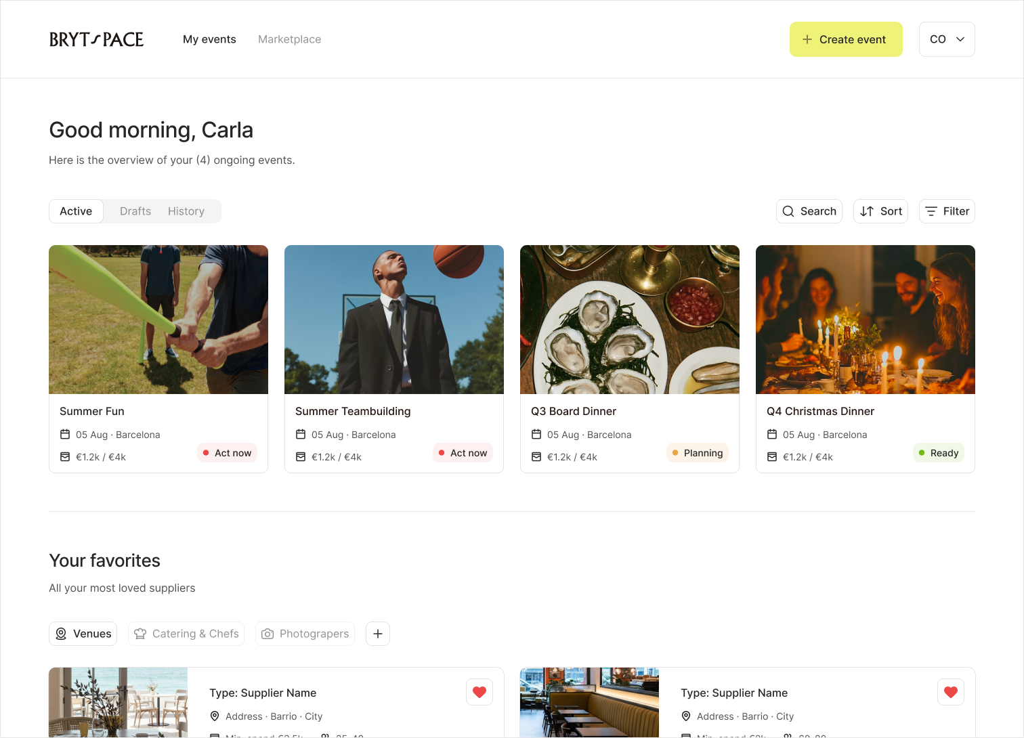Click the Brytspace logo

(96, 39)
